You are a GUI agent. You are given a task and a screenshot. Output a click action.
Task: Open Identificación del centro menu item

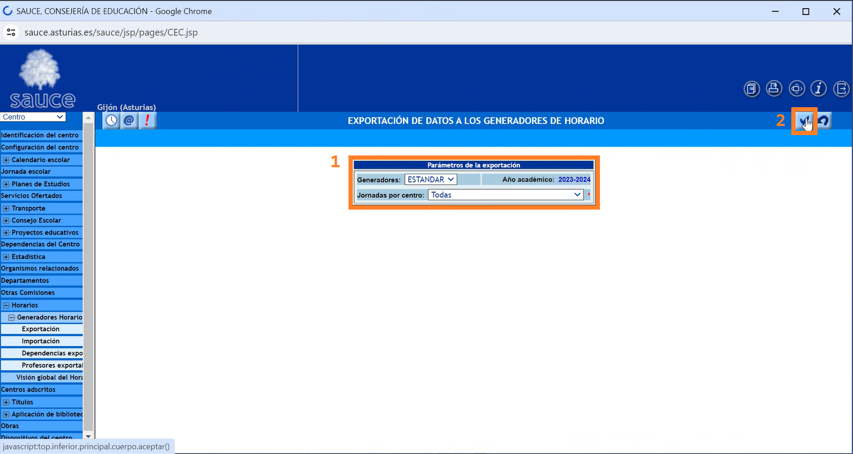[x=41, y=135]
